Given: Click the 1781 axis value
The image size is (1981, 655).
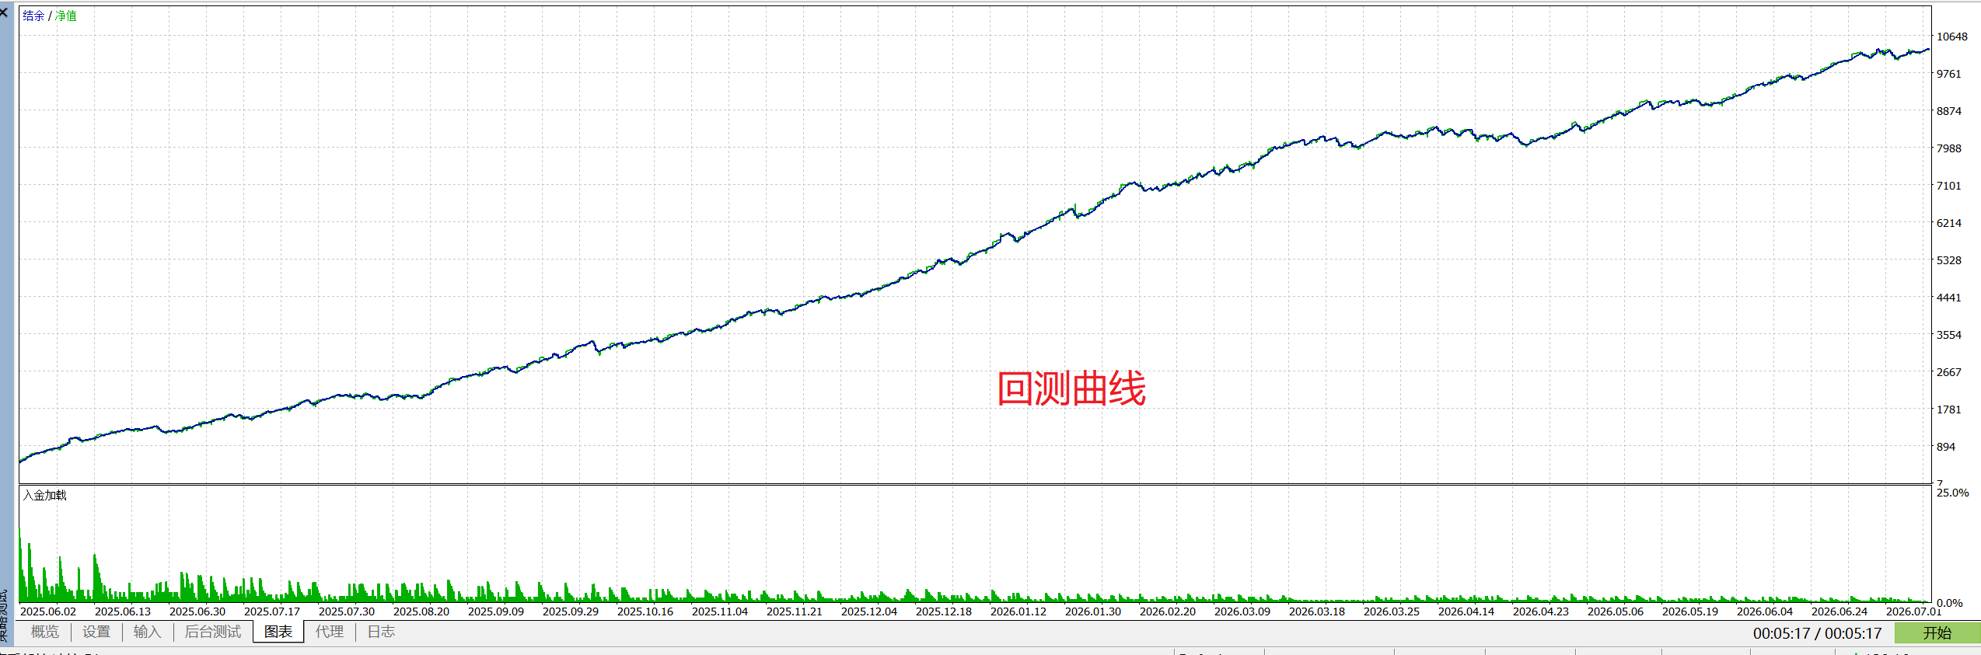Looking at the screenshot, I should (x=1949, y=409).
